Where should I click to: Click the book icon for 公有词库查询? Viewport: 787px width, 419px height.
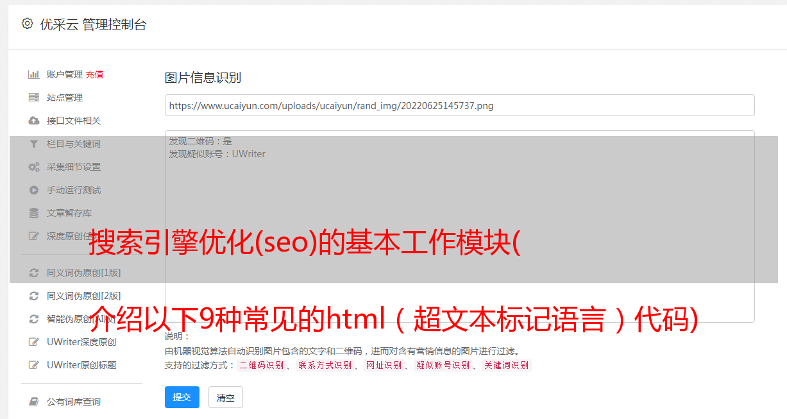click(x=34, y=402)
